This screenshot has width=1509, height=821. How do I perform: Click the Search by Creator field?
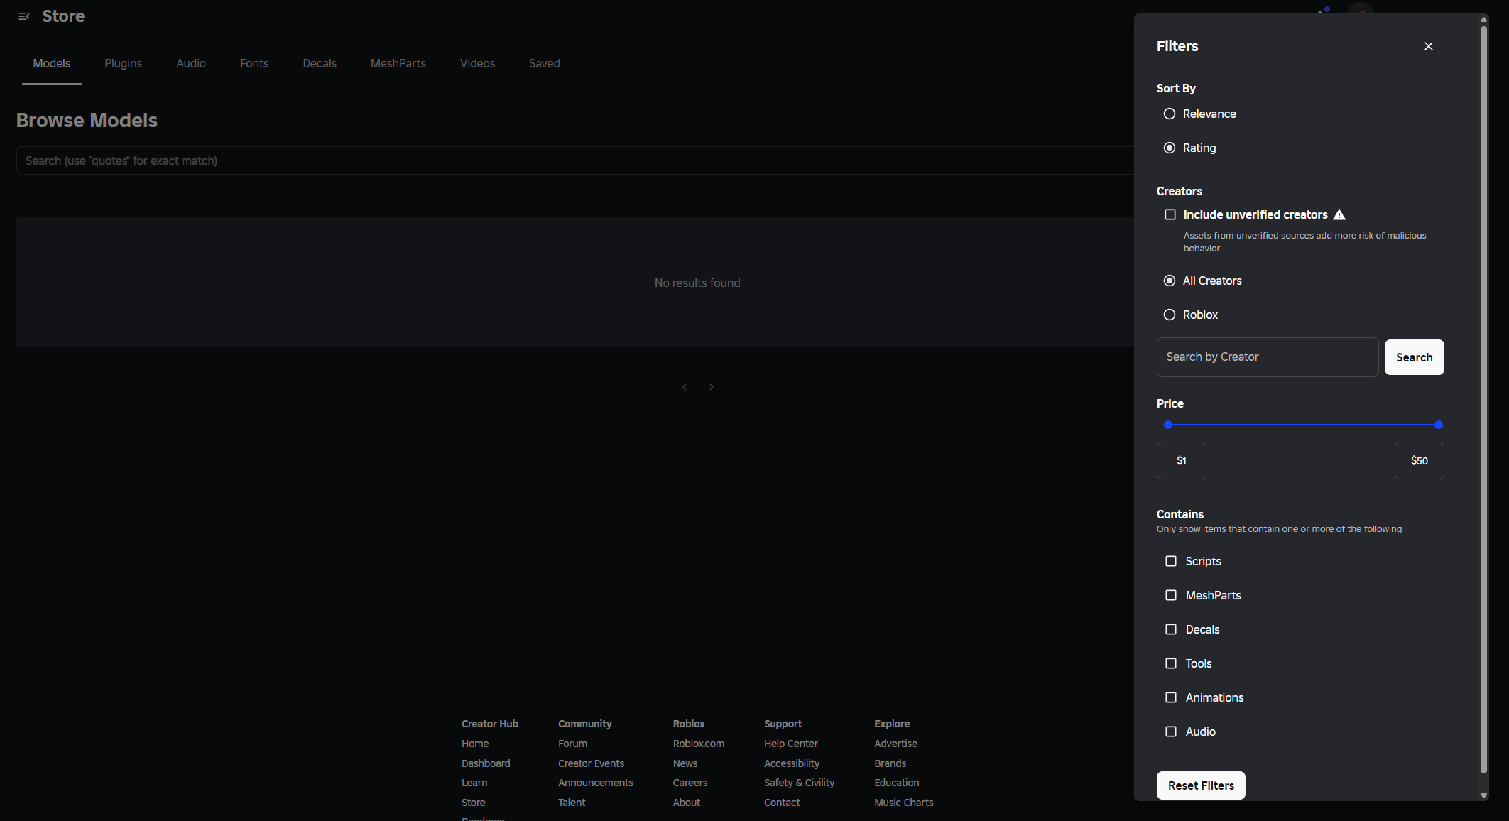1268,357
